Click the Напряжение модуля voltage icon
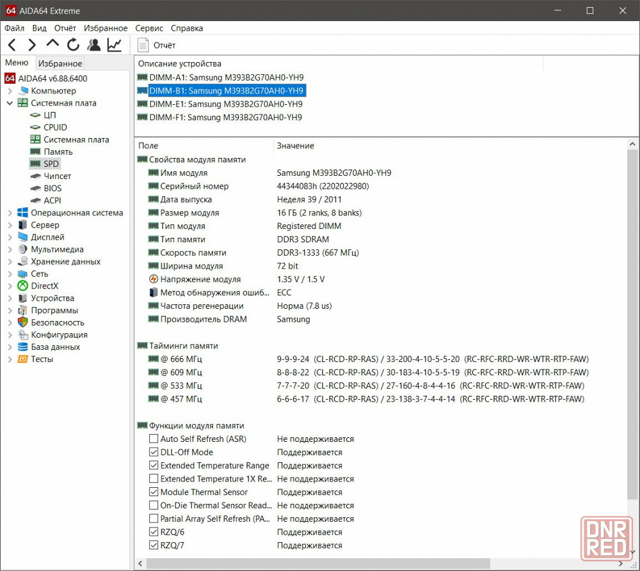Viewport: 640px width, 571px height. pyautogui.click(x=153, y=279)
